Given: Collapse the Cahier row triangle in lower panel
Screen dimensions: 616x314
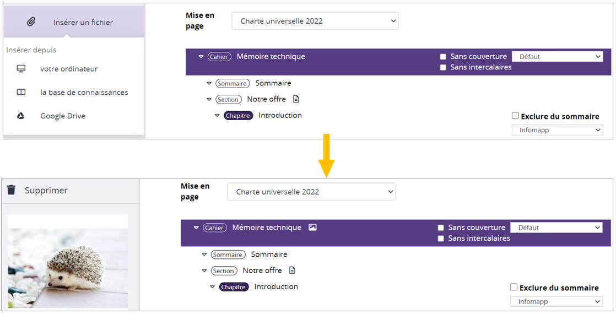Looking at the screenshot, I should tap(196, 228).
